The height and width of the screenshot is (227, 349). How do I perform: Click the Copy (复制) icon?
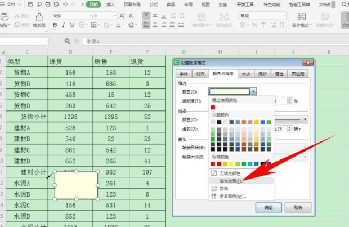(17, 25)
